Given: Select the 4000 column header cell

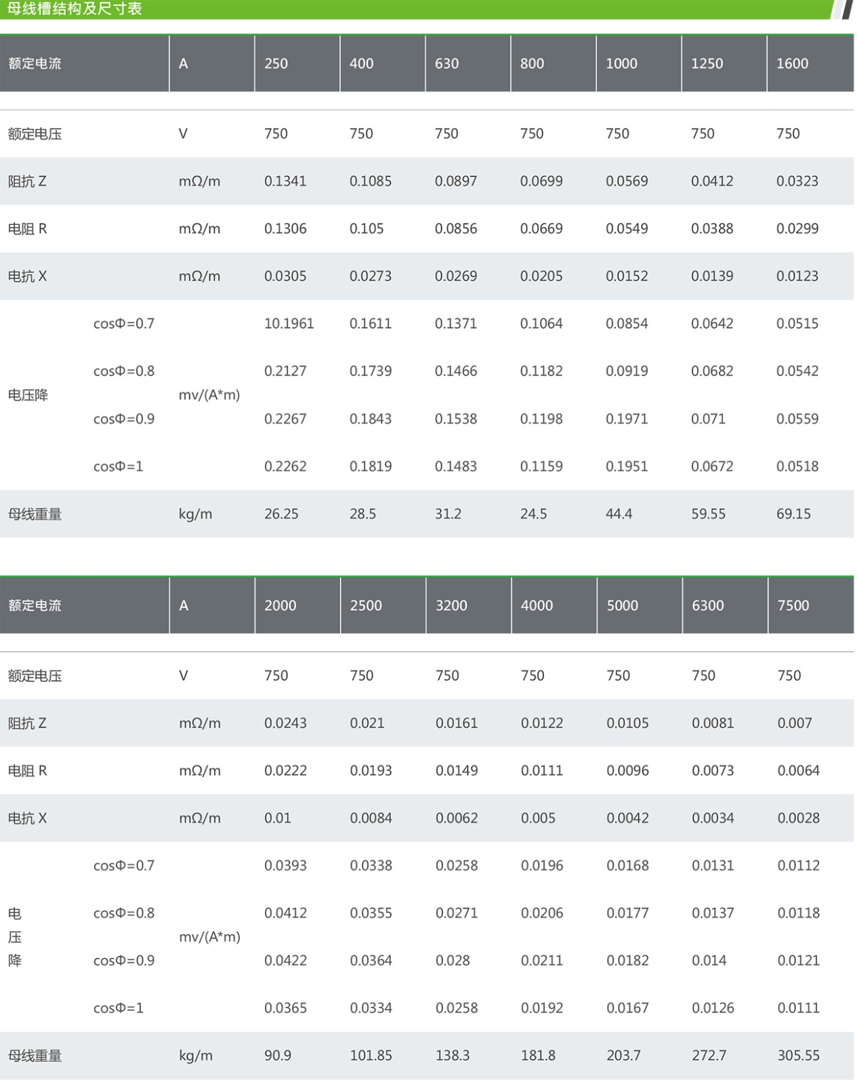Looking at the screenshot, I should 537,606.
